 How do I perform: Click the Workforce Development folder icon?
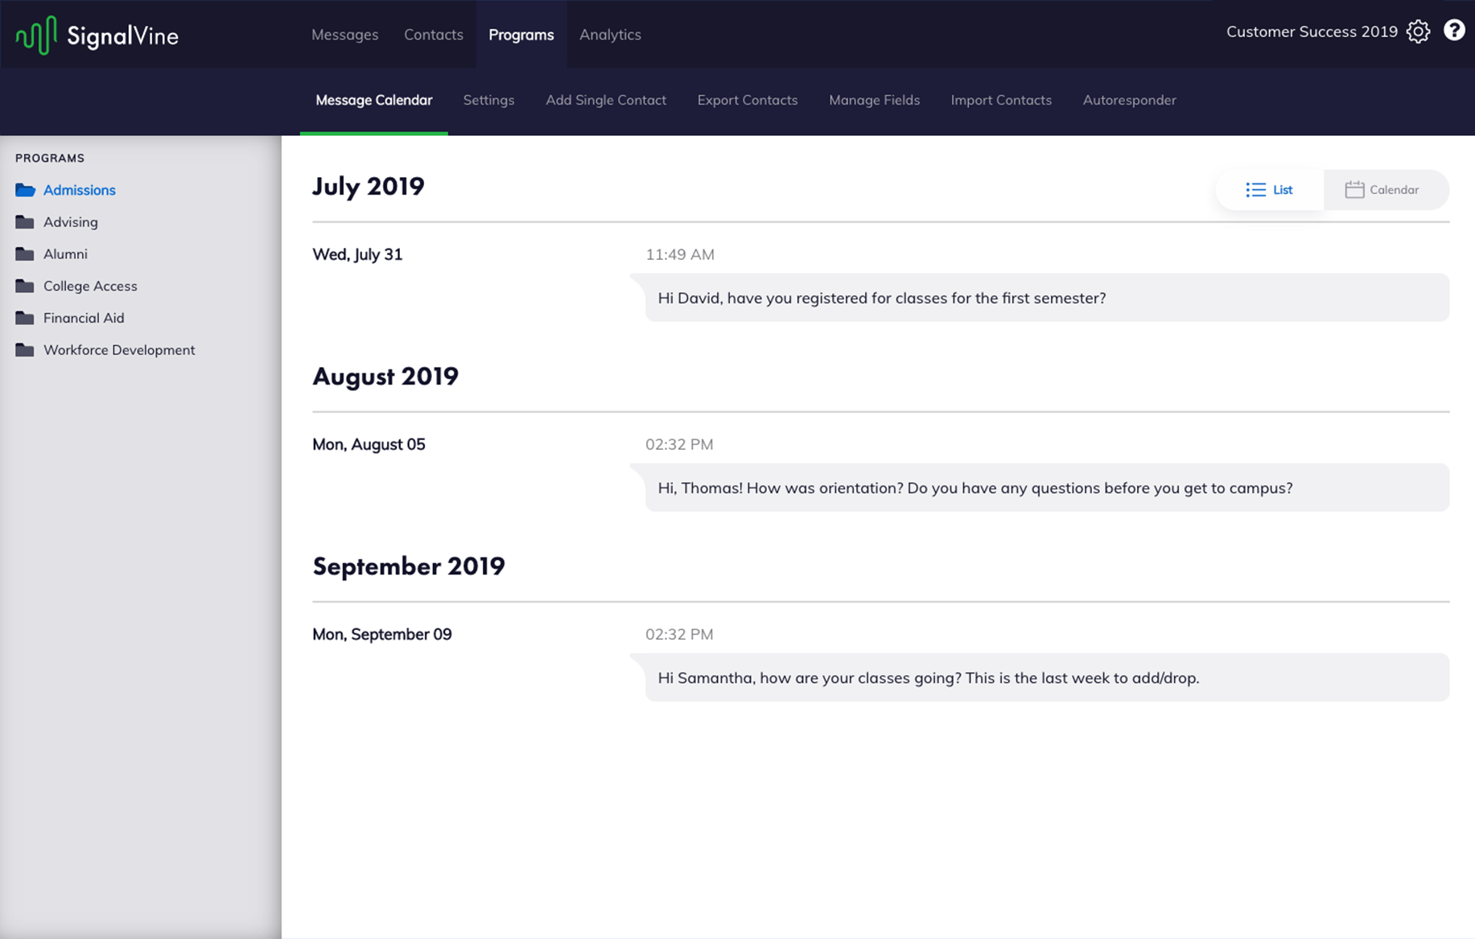point(25,350)
